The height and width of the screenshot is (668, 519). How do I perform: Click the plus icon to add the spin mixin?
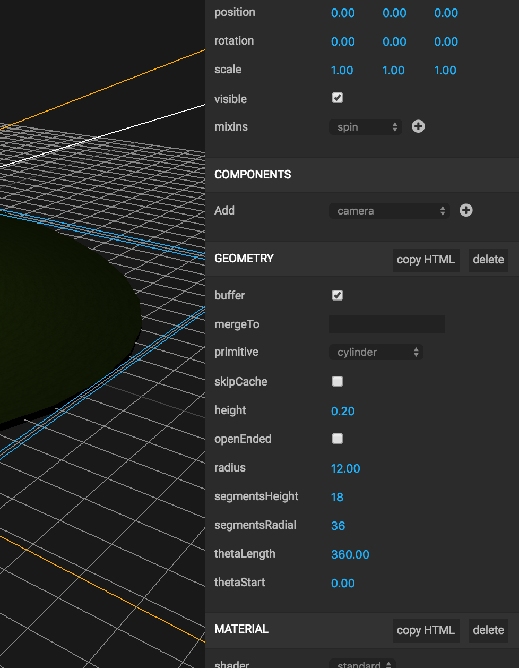[x=418, y=126]
